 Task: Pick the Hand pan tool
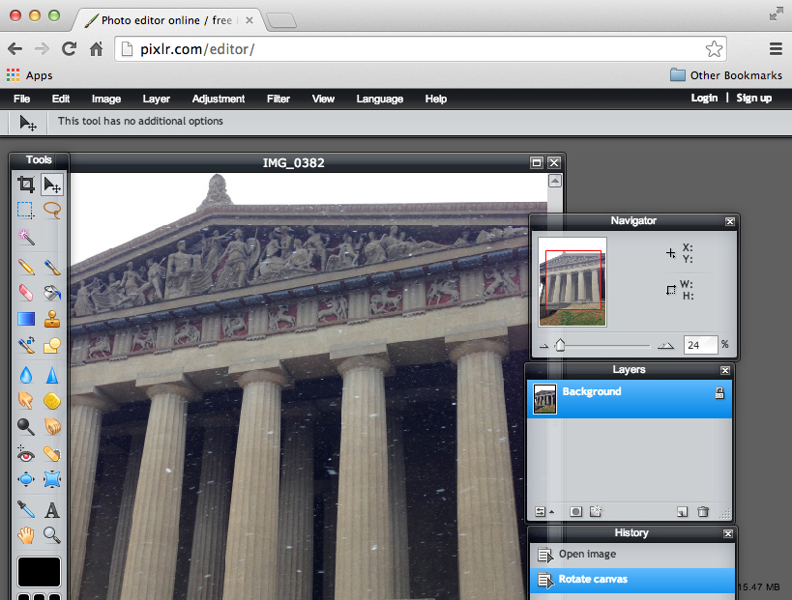click(x=26, y=534)
